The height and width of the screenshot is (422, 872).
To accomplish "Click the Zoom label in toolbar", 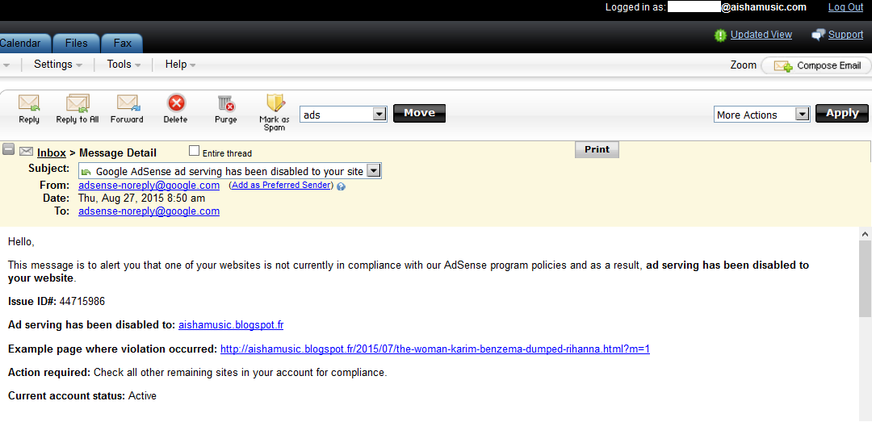I will pyautogui.click(x=743, y=65).
